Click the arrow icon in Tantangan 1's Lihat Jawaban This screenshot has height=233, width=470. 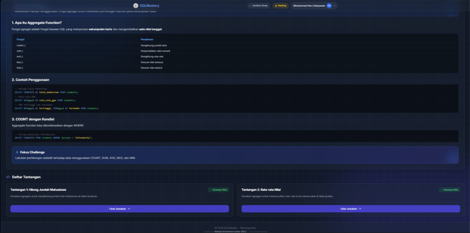[x=129, y=209]
